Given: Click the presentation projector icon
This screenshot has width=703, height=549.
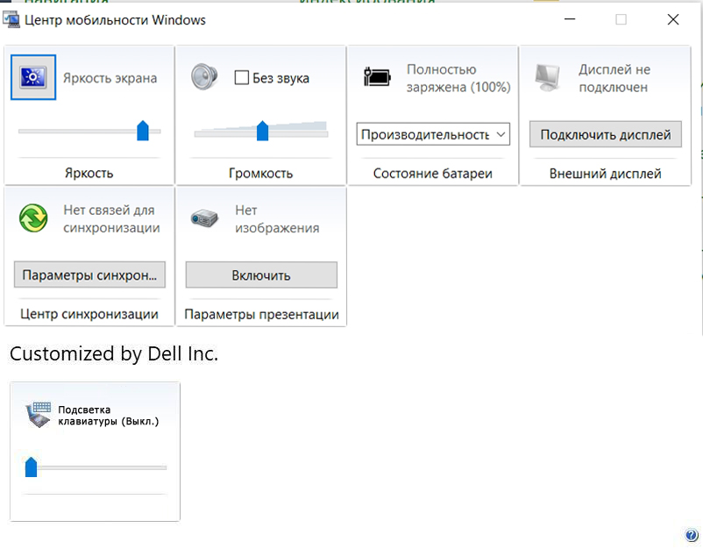Looking at the screenshot, I should pos(204,218).
